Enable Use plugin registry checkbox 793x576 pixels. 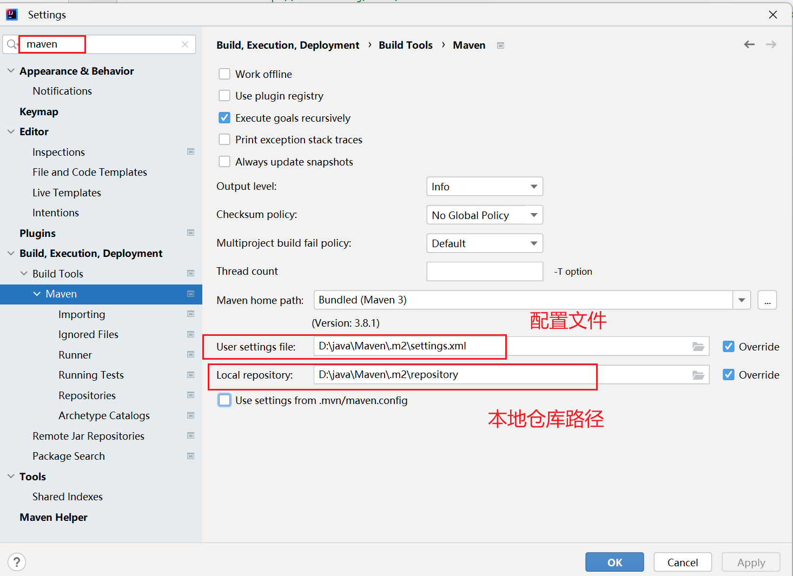click(x=224, y=96)
